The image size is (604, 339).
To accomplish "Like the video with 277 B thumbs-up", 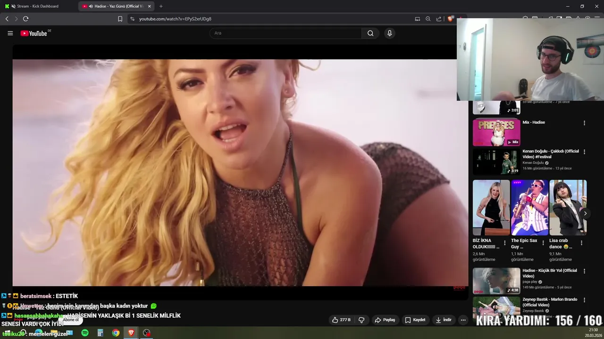I will (341, 320).
